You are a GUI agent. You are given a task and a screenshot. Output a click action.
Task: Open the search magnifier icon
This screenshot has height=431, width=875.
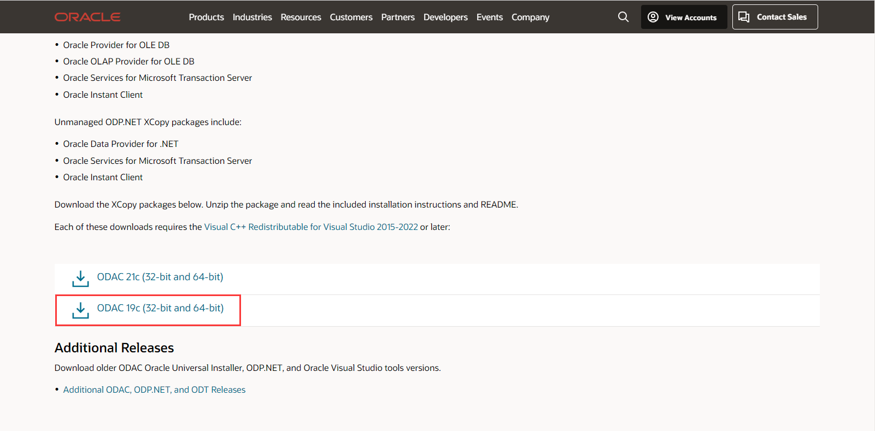[623, 17]
